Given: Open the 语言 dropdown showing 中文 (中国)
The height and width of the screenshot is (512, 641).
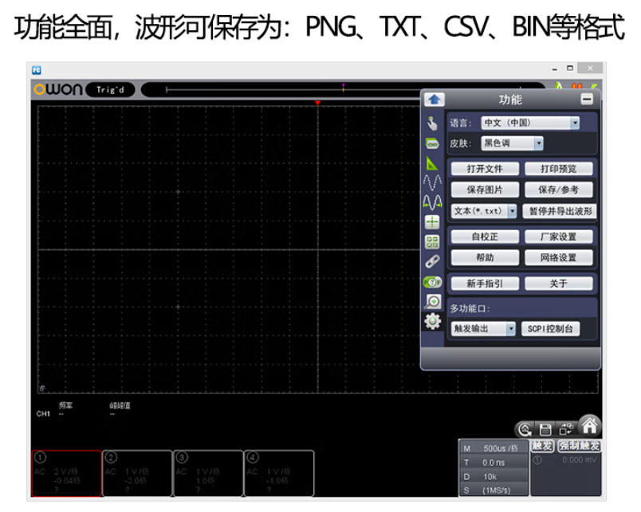Looking at the screenshot, I should pos(530,123).
